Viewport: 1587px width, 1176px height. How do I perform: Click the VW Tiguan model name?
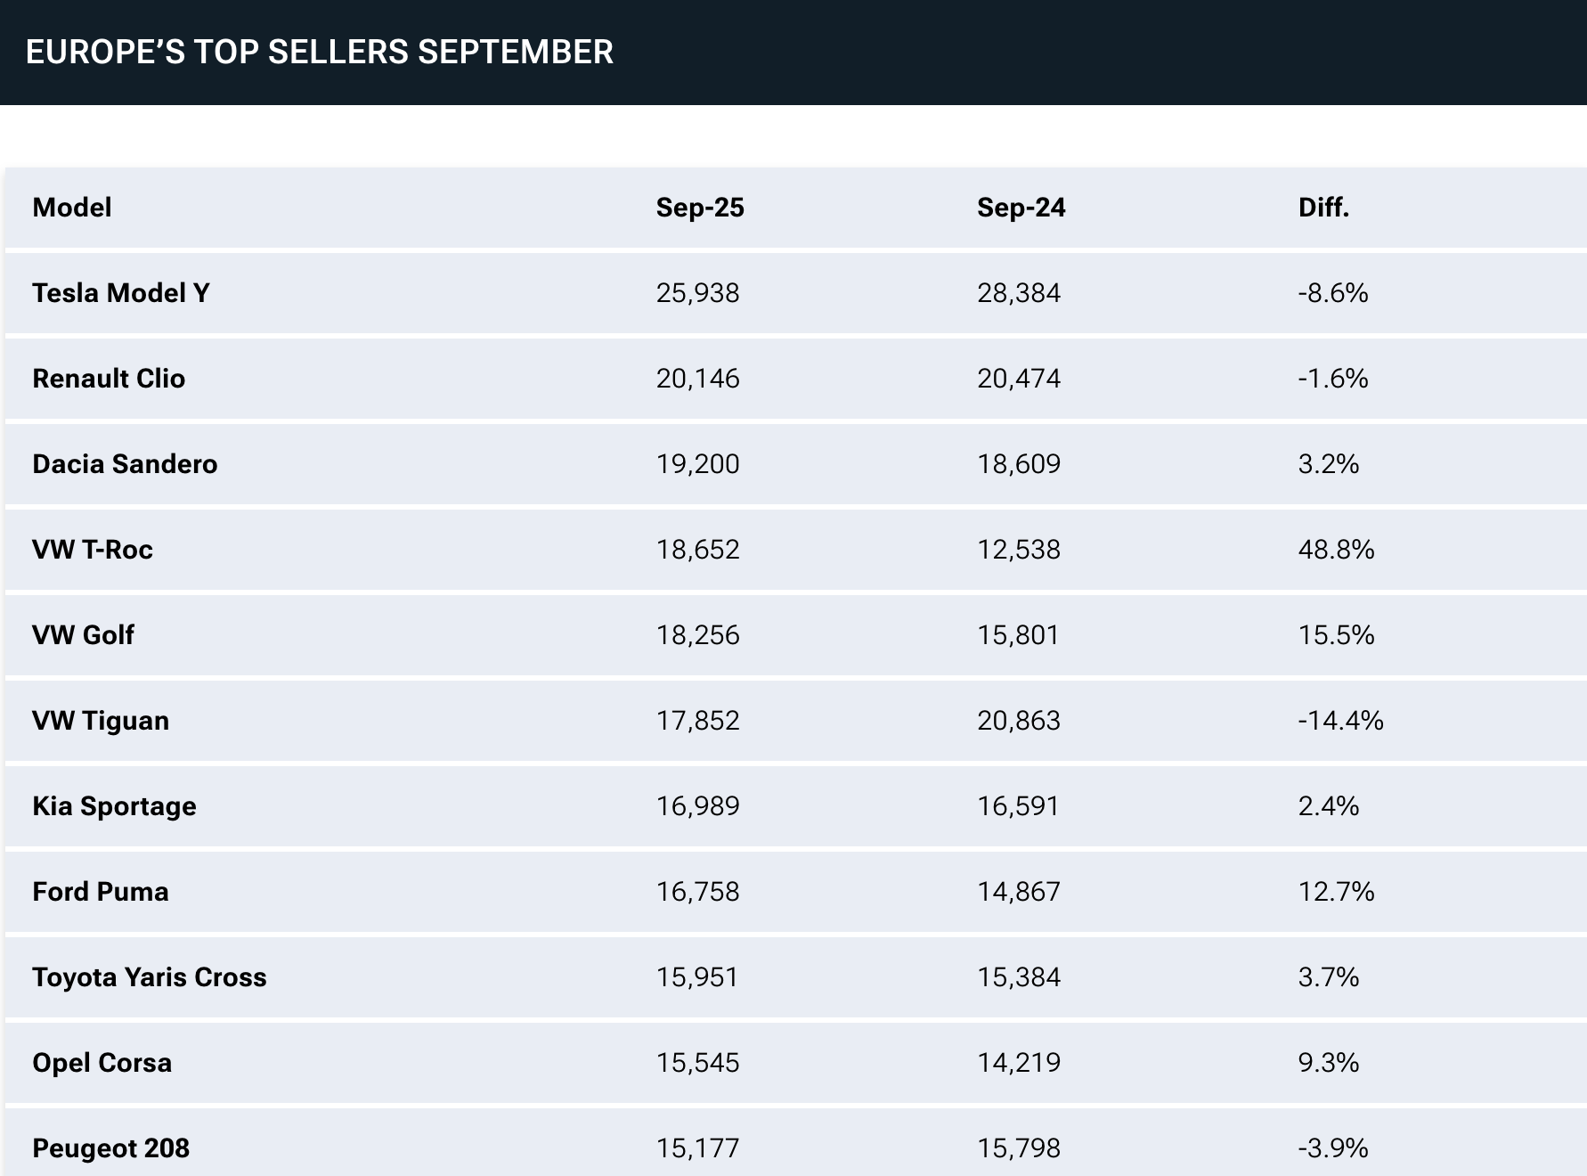click(x=101, y=721)
